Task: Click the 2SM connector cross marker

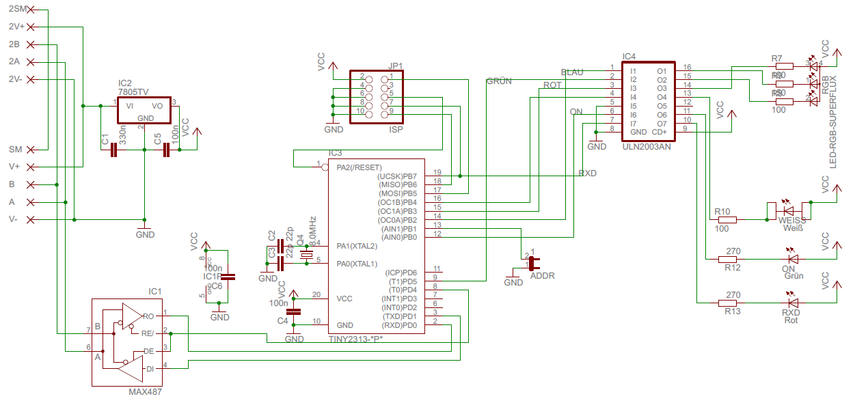Action: (30, 10)
